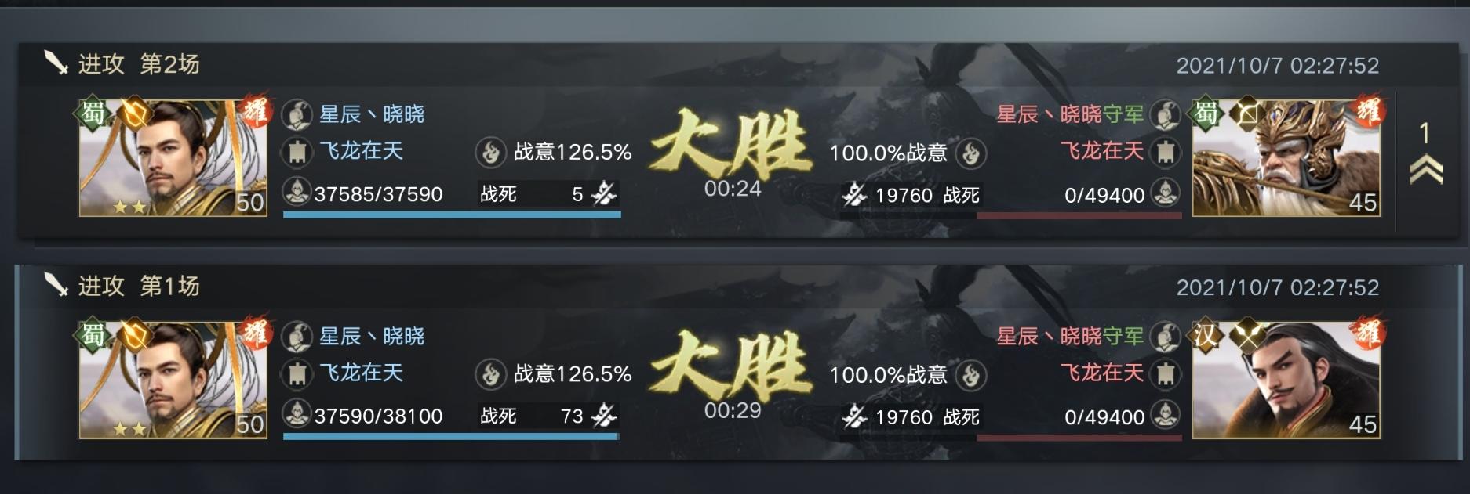Open the defender 汉 general portrait in round 1

(x=1286, y=380)
